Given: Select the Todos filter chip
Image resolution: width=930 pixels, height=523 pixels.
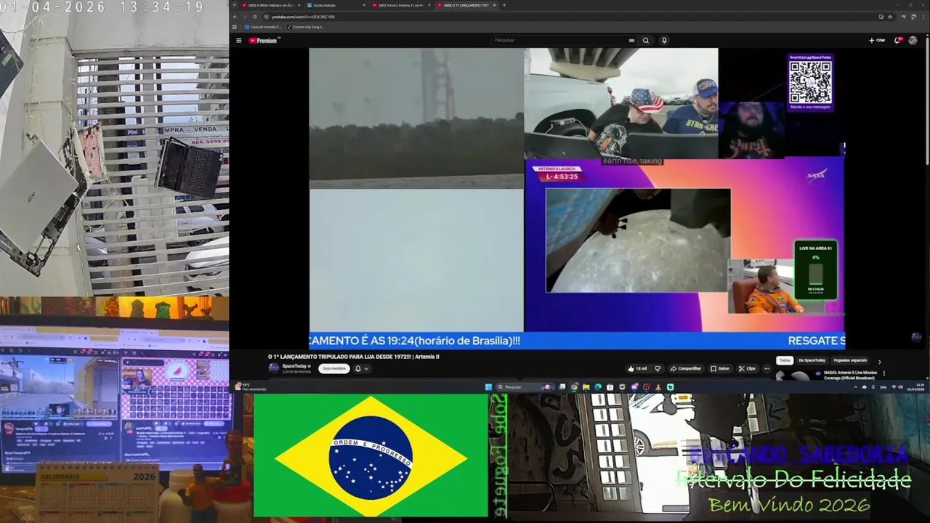Looking at the screenshot, I should (x=785, y=360).
